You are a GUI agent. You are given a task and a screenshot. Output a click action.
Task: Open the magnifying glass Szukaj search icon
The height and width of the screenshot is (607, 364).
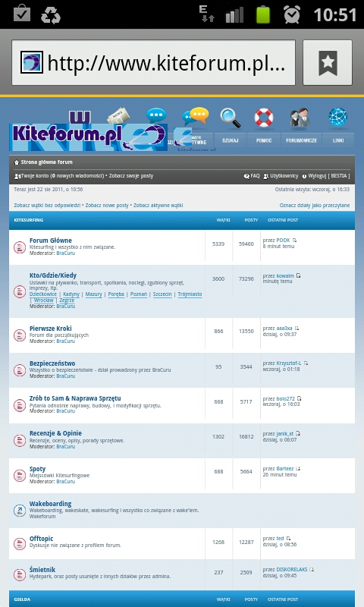[x=231, y=118]
